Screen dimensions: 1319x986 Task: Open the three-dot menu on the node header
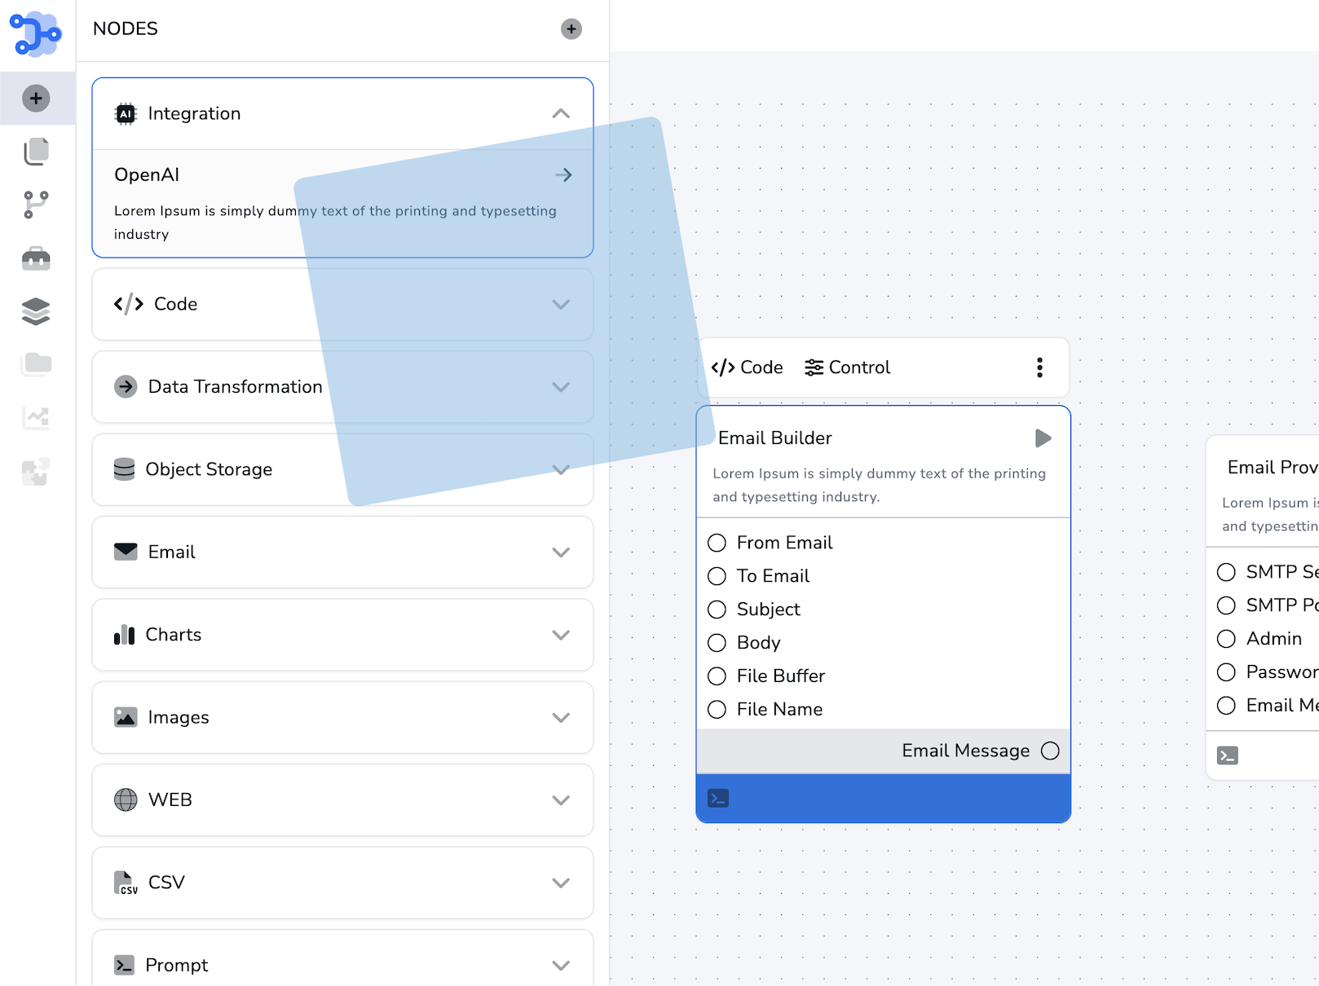pos(1039,368)
